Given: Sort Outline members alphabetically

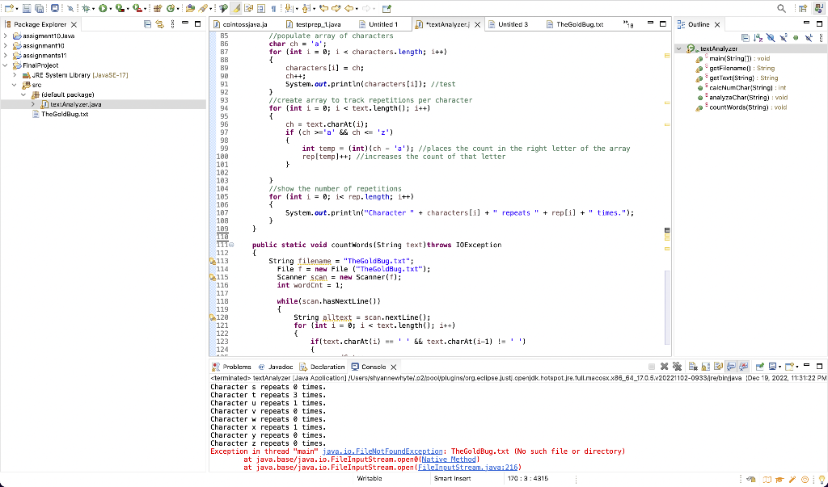Looking at the screenshot, I should pyautogui.click(x=756, y=38).
